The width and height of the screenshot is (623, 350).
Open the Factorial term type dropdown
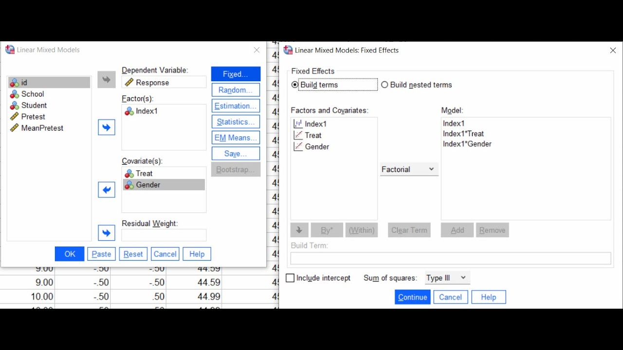[409, 169]
